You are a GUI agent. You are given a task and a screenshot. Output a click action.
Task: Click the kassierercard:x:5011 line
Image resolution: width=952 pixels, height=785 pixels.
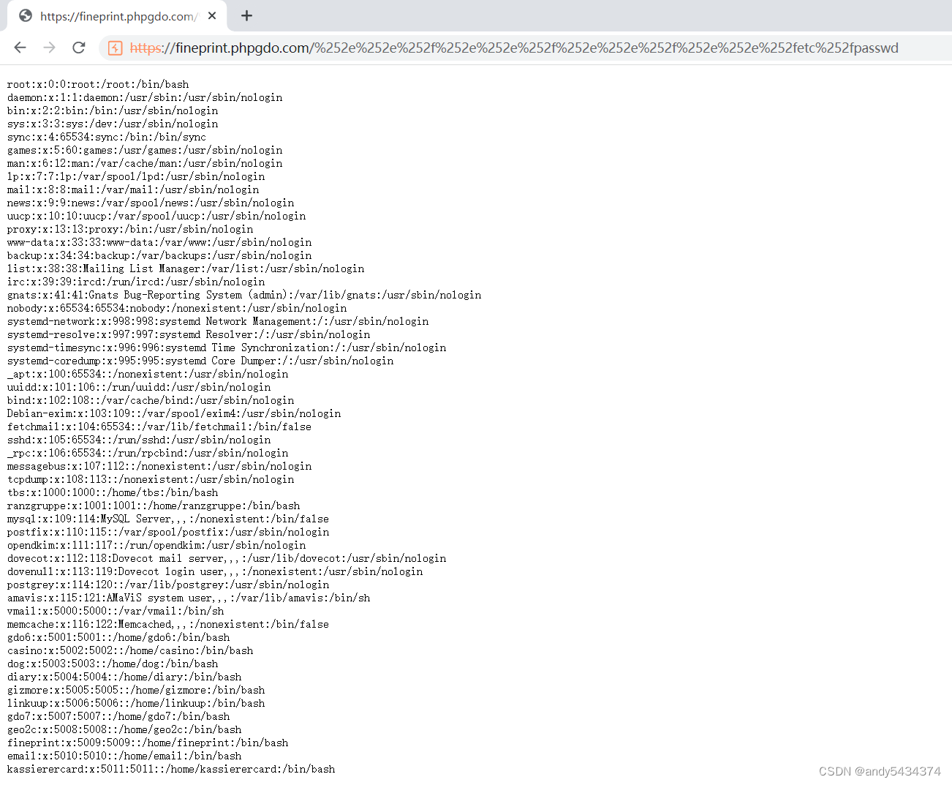171,769
